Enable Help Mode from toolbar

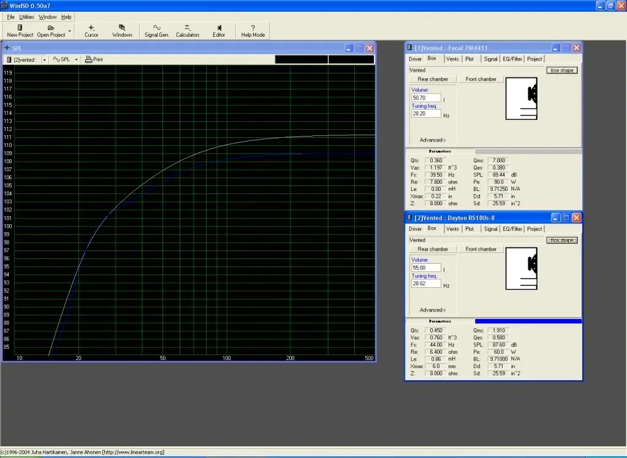pos(253,31)
